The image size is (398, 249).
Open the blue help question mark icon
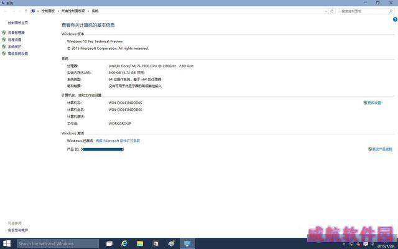[x=395, y=19]
